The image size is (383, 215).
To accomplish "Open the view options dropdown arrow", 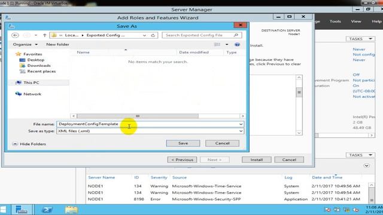I will coord(227,44).
